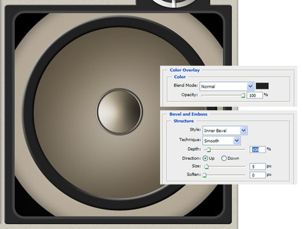Select the Up direction radio button
Viewport: 303px width, 229px height.
205,158
